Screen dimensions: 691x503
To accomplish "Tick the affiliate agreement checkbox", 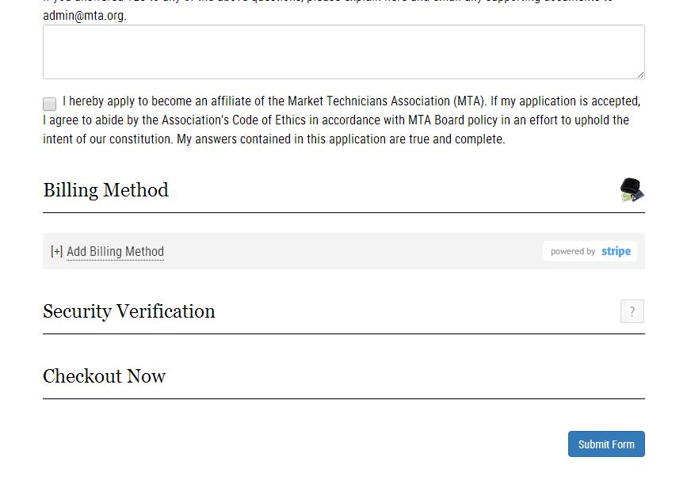I will 50,104.
